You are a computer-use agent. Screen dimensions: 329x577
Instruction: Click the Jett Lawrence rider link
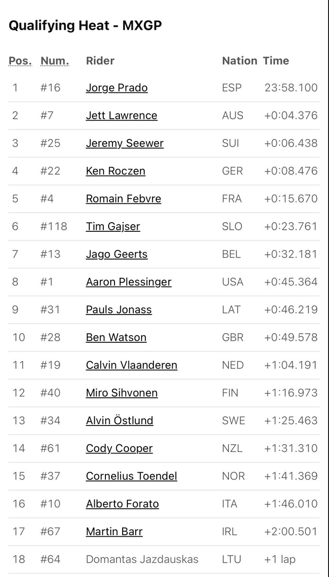click(x=121, y=115)
